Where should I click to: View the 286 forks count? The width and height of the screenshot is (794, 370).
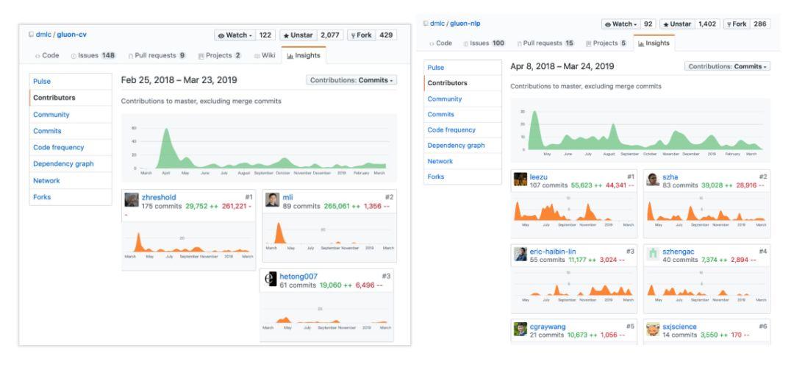[x=760, y=24]
